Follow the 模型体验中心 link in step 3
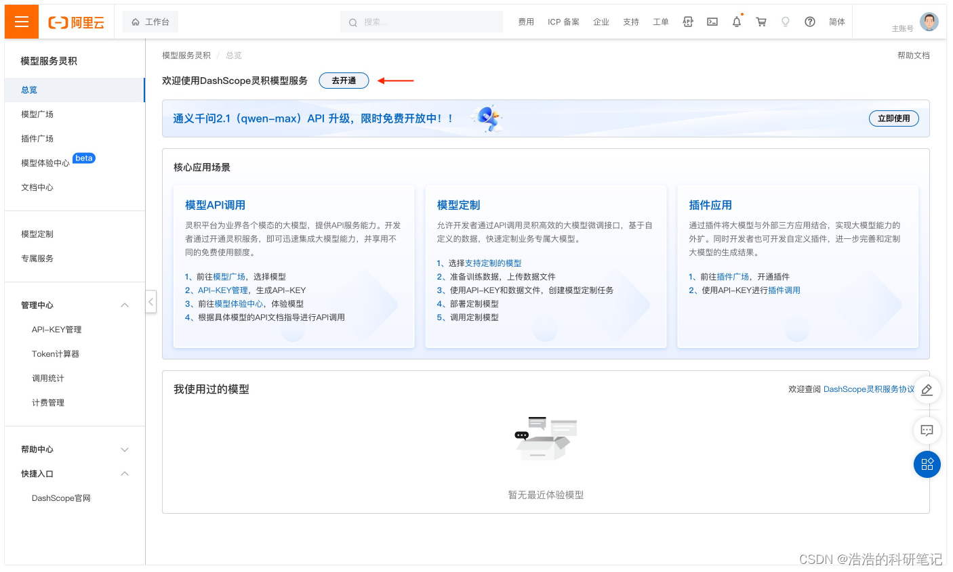 (x=239, y=304)
